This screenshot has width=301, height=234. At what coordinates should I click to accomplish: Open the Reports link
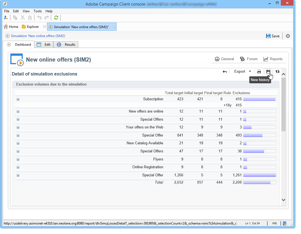[x=273, y=59]
